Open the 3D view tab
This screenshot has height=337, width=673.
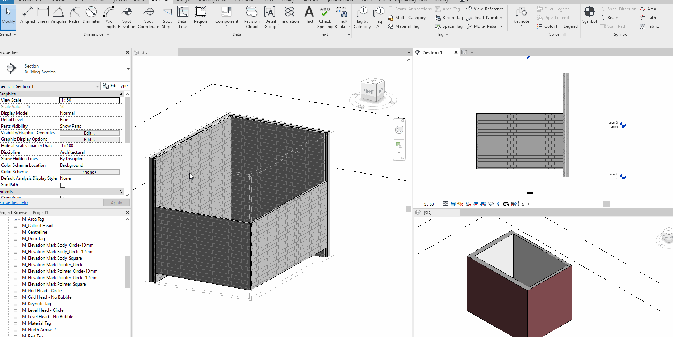pos(145,52)
